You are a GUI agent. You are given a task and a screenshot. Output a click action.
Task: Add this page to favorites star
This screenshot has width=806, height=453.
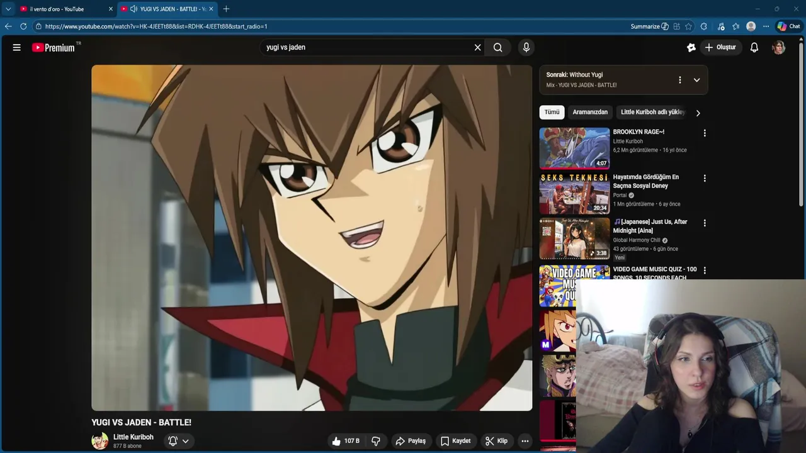click(x=688, y=26)
